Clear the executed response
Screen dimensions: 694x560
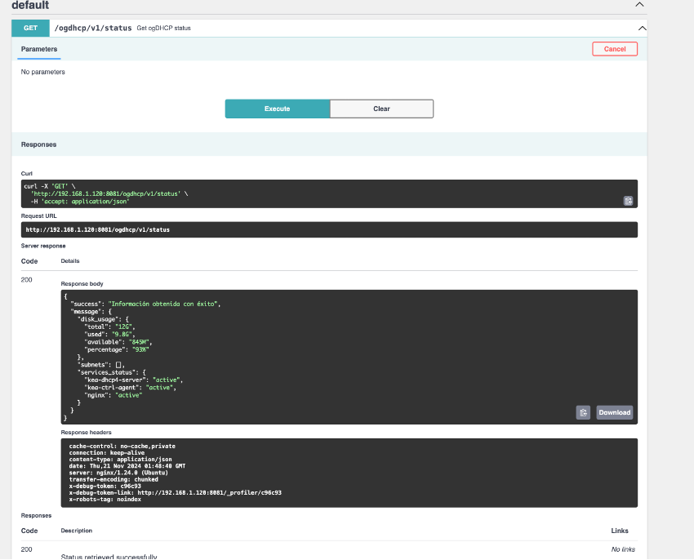click(381, 109)
